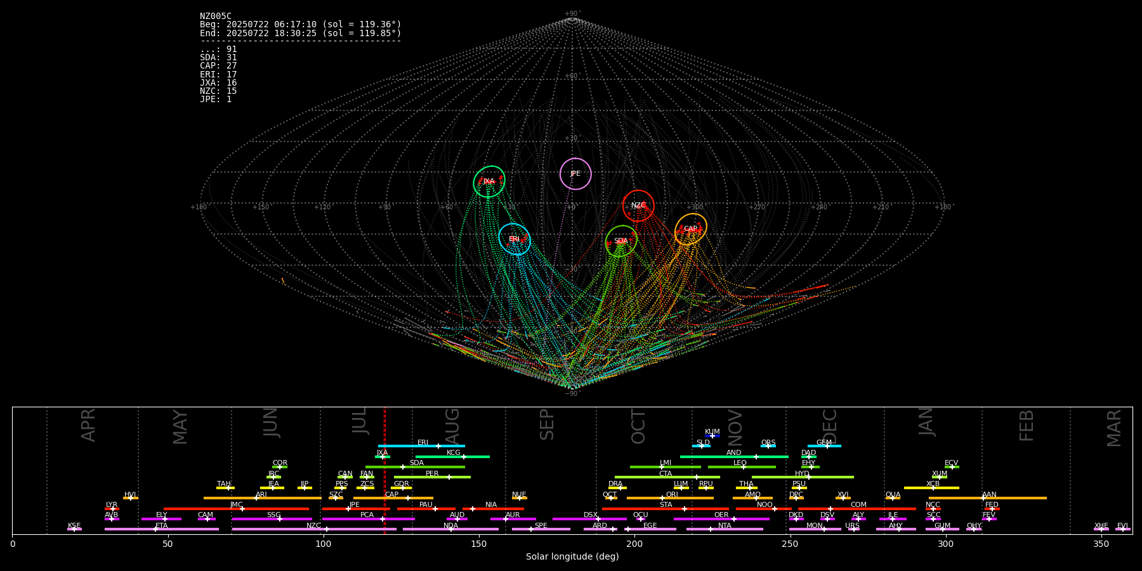Select the ORS shower bar in timeline
This screenshot has height=571, width=1142.
click(x=768, y=446)
